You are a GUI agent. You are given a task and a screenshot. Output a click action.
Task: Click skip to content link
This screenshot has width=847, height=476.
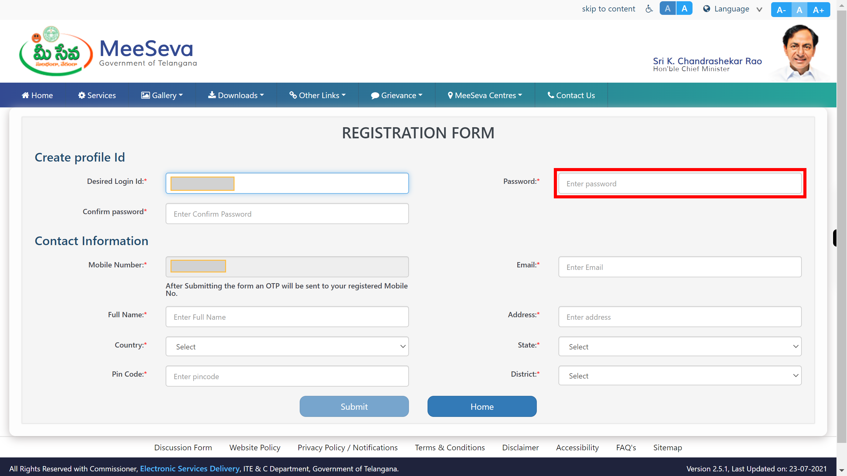click(x=608, y=9)
